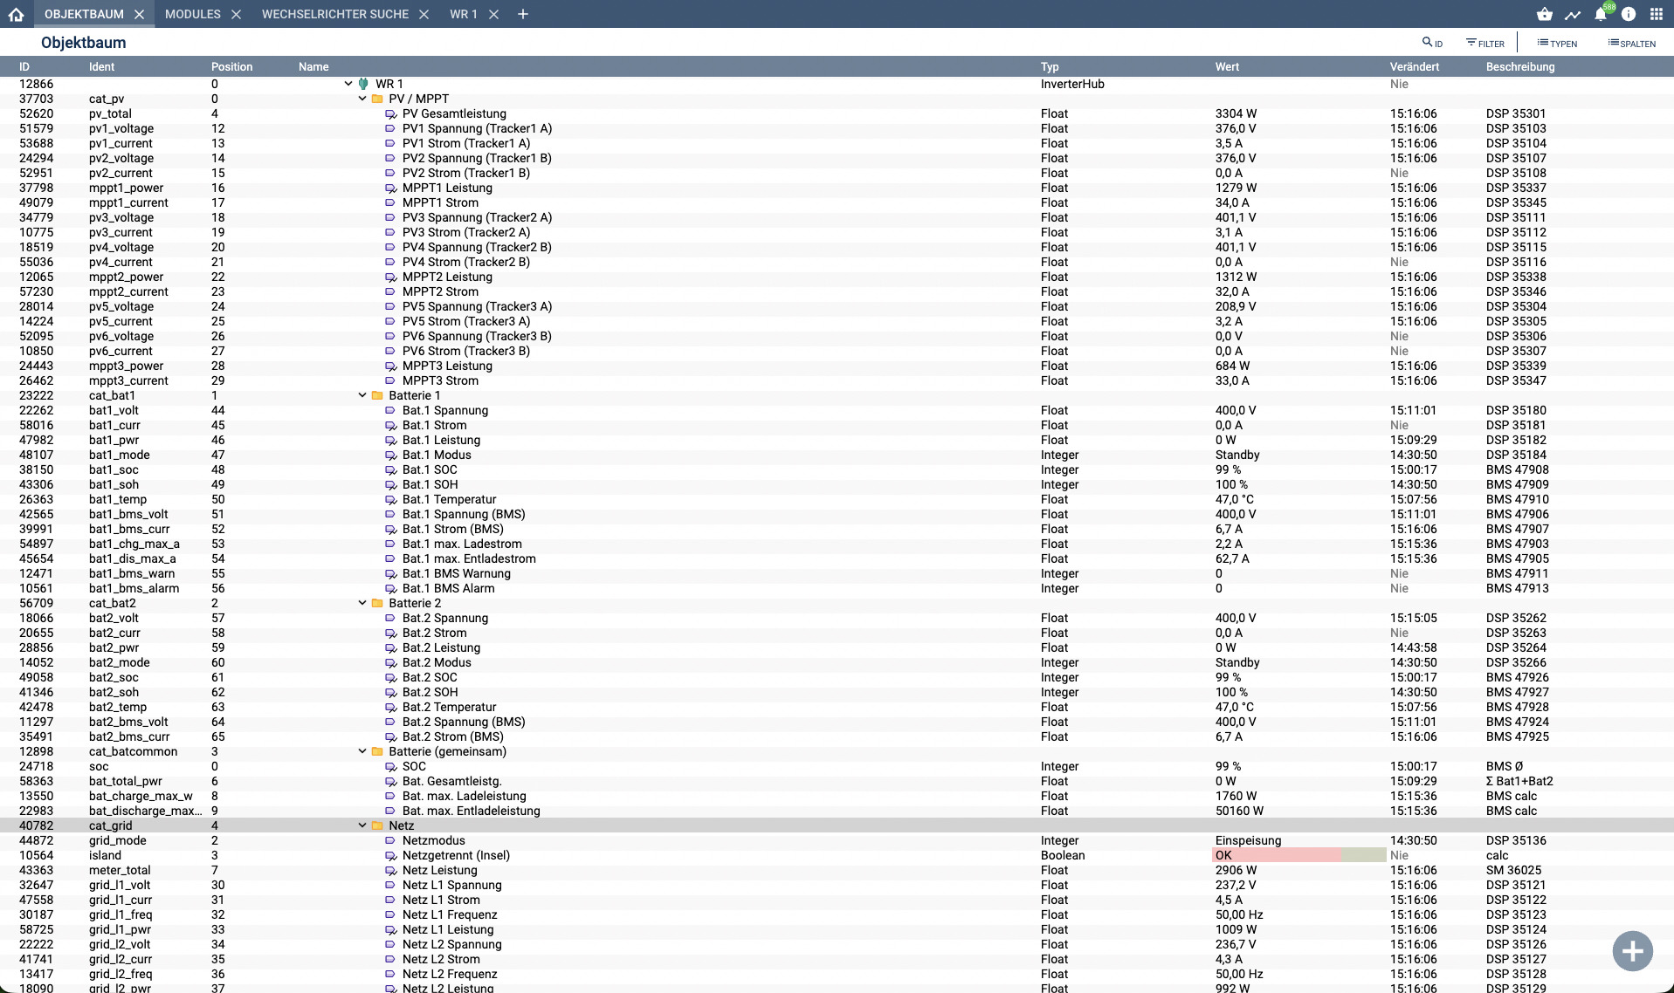
Task: Select the PV1 Spannung (Tracker1 A) row
Action: 837,128
